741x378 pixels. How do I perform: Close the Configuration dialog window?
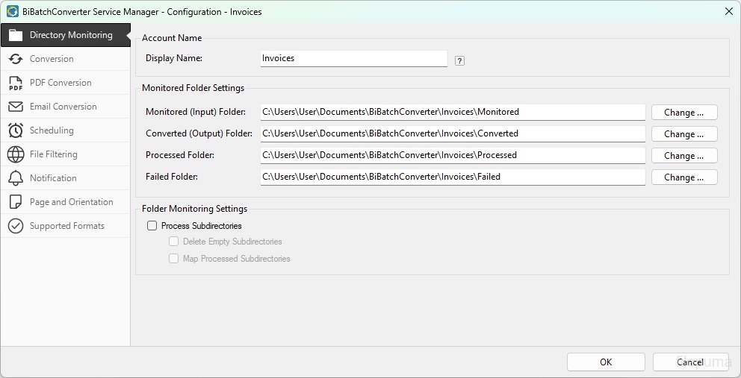(728, 11)
